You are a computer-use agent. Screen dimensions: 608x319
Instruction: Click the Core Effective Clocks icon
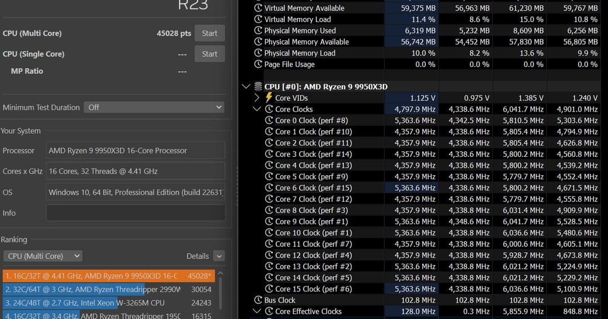269,311
